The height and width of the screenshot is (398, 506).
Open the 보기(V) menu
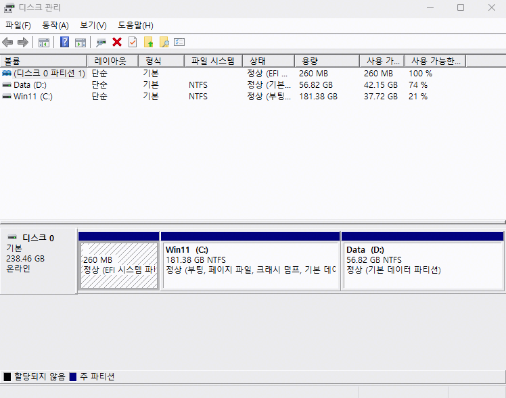pyautogui.click(x=93, y=26)
